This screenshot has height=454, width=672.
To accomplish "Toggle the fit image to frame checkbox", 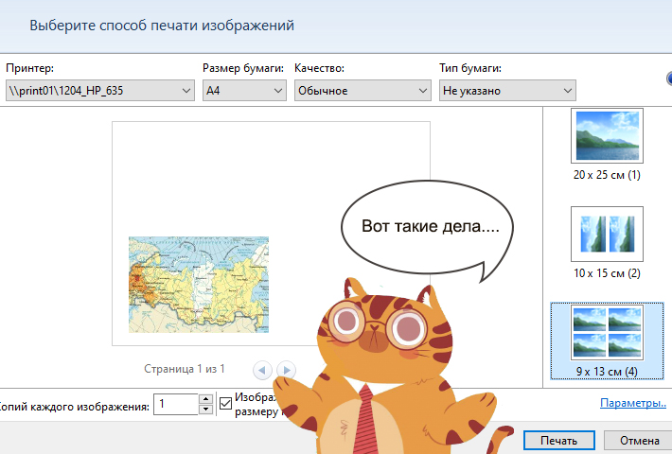I will click(225, 404).
